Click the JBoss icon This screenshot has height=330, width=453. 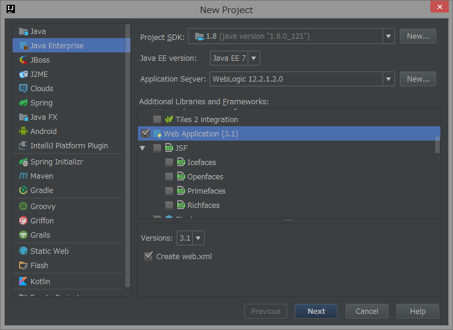pos(23,60)
